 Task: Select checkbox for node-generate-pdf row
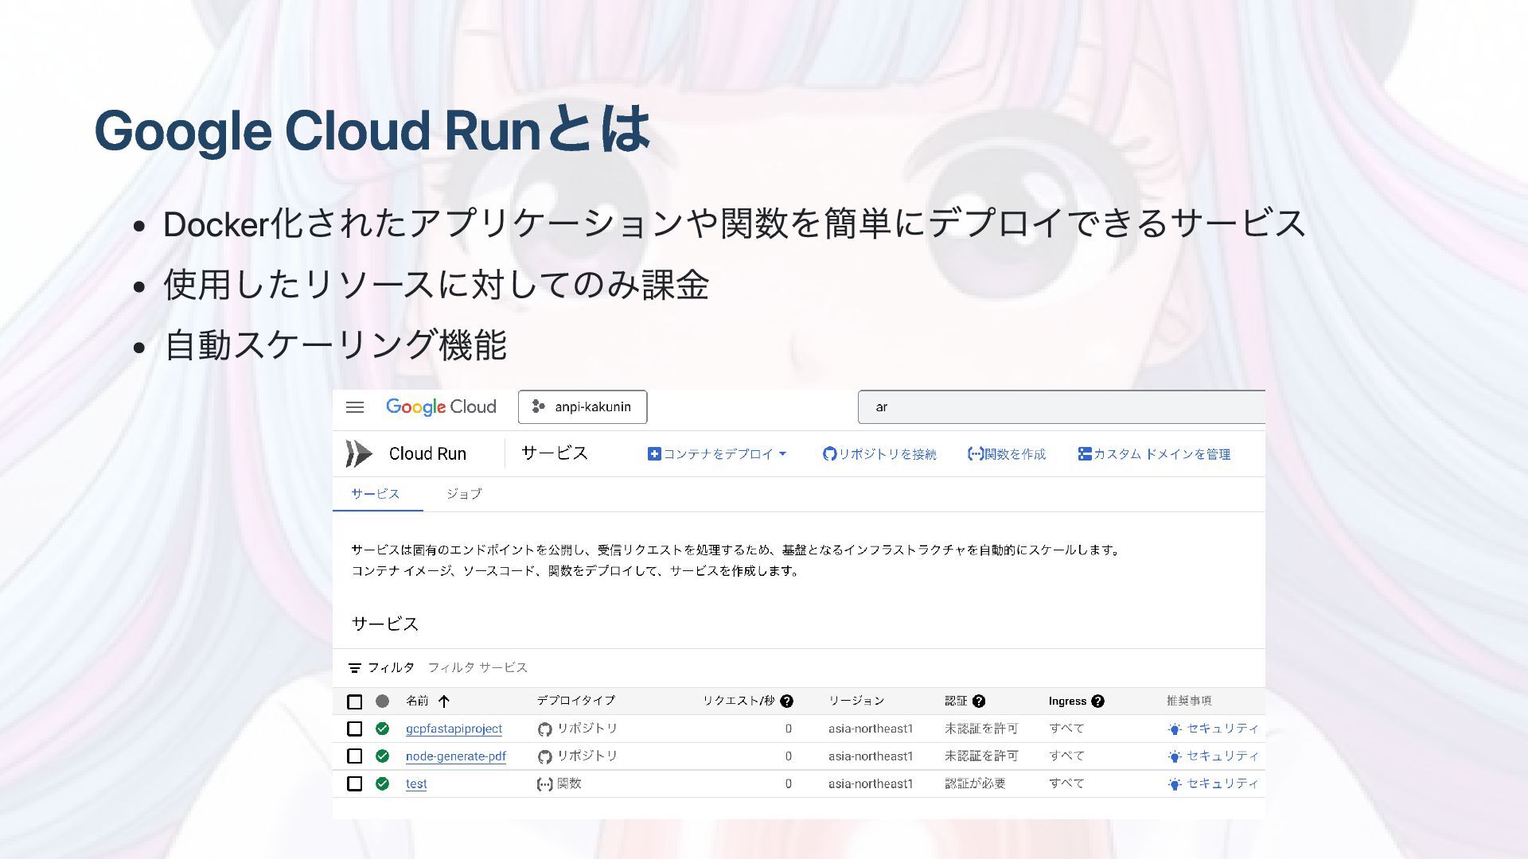pos(355,756)
